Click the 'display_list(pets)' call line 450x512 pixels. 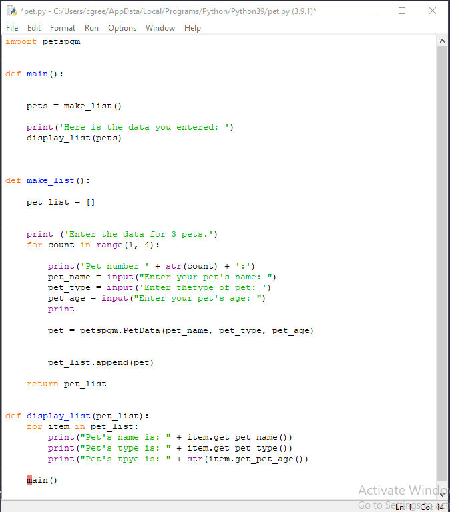[x=74, y=138]
